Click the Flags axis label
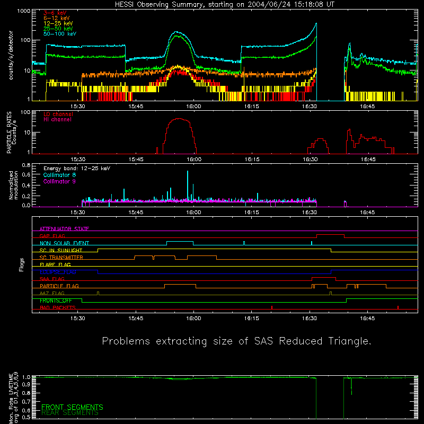This screenshot has height=424, width=424. (x=22, y=264)
